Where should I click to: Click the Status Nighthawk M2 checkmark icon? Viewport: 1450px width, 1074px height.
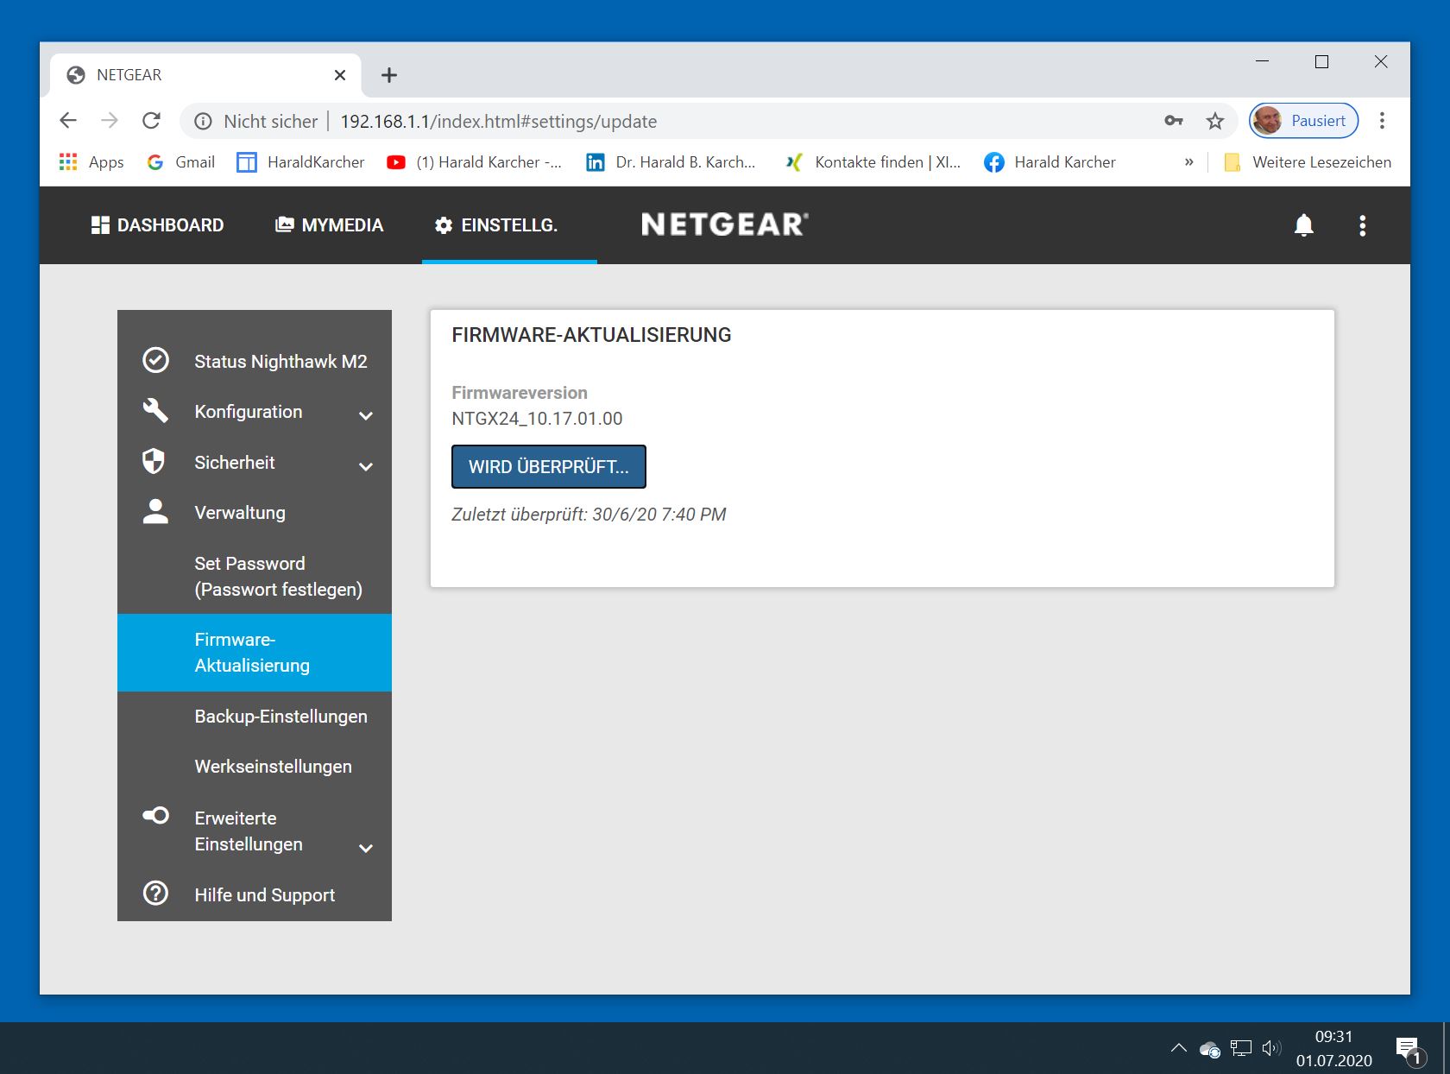pos(155,360)
